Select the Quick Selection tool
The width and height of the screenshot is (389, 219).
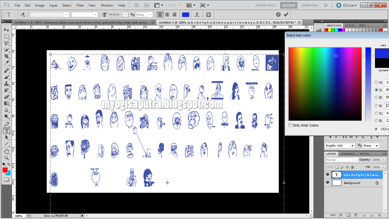pyautogui.click(x=6, y=50)
